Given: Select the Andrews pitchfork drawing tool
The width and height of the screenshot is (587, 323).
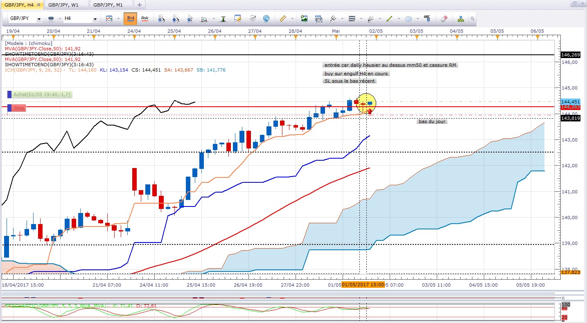Looking at the screenshot, I should 333,19.
